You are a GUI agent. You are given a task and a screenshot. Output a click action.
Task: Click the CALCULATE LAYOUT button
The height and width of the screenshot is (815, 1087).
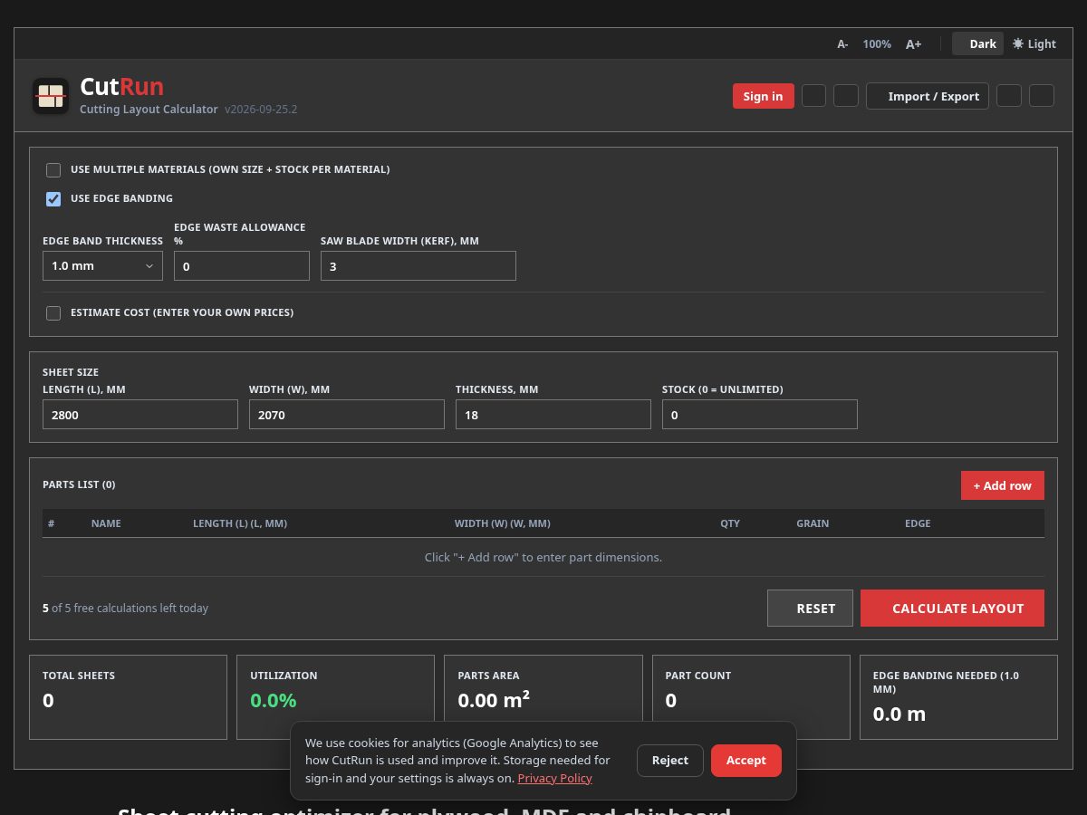pyautogui.click(x=953, y=609)
